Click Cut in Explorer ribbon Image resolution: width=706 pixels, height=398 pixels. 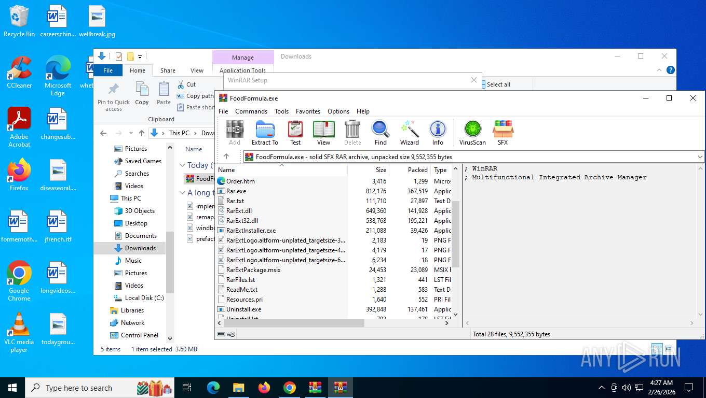(x=186, y=84)
